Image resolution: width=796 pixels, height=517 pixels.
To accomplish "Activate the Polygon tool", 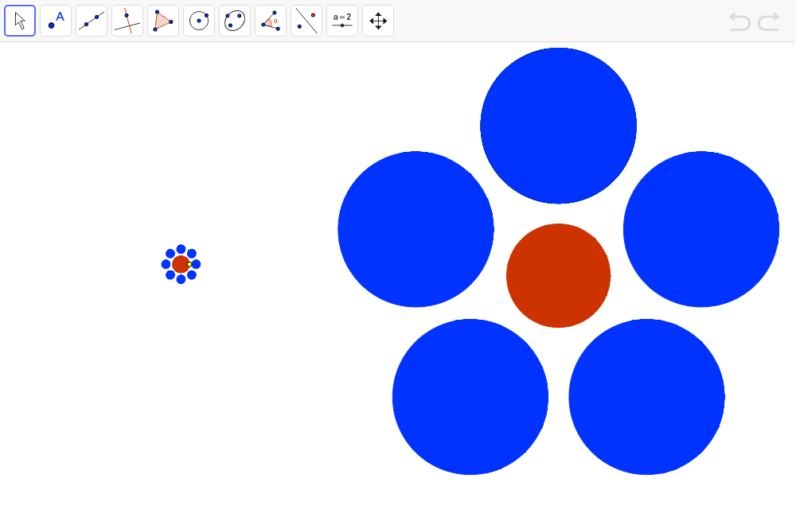I will tap(163, 21).
